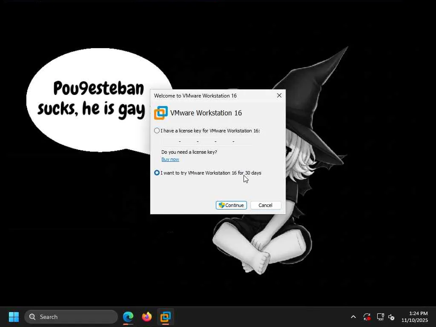The height and width of the screenshot is (327, 436).
Task: Open Firefox from the taskbar
Action: [147, 317]
